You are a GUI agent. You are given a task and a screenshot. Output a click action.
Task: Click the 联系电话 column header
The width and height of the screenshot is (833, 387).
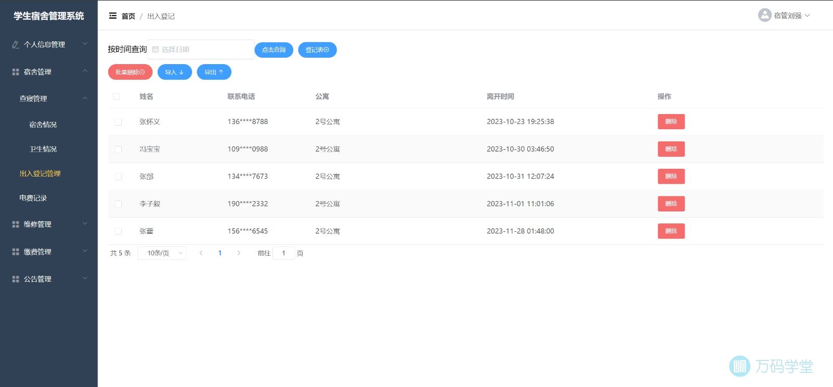point(241,96)
